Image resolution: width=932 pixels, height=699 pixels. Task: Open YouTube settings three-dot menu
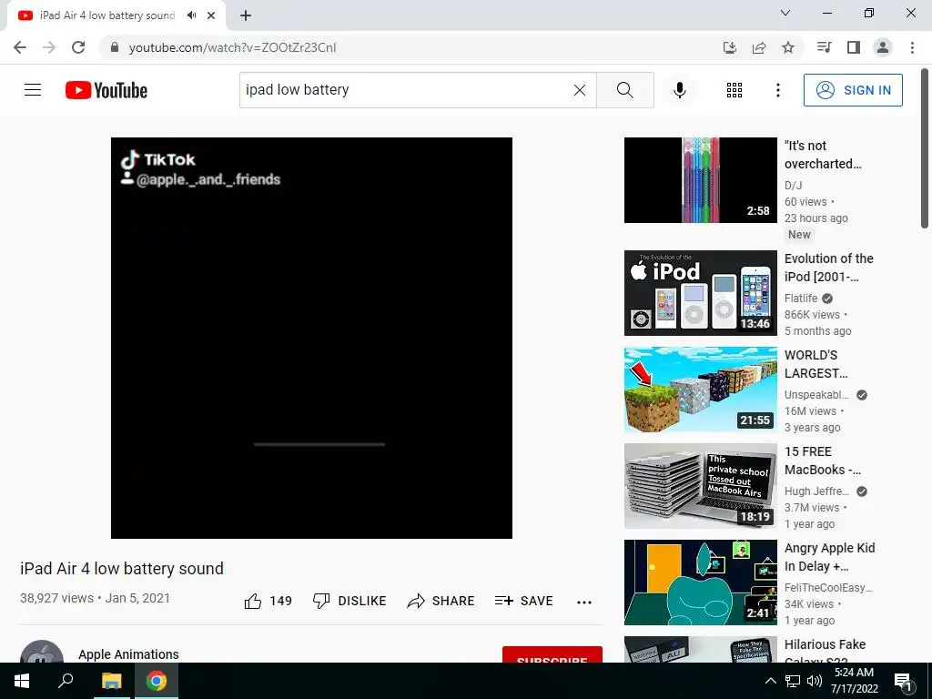(777, 90)
